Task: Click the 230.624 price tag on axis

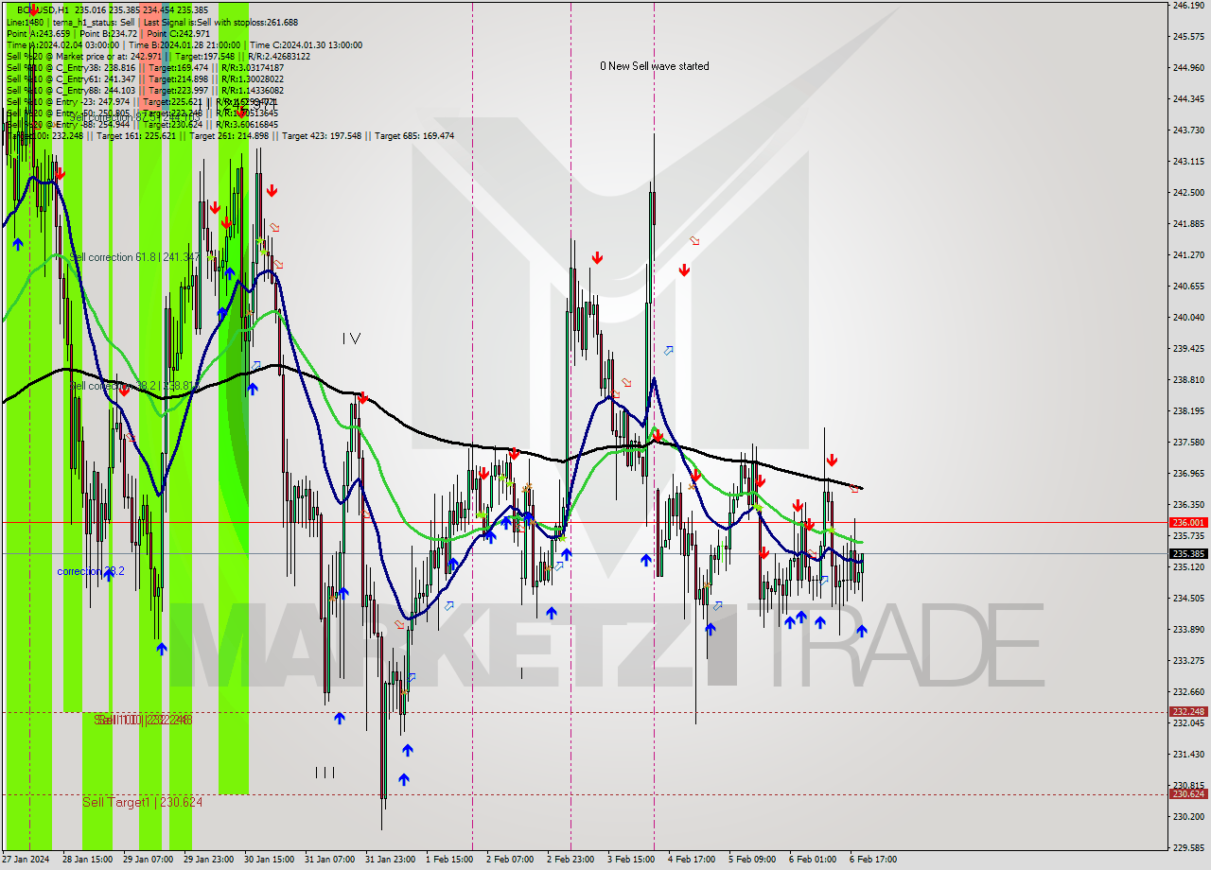Action: [1188, 794]
